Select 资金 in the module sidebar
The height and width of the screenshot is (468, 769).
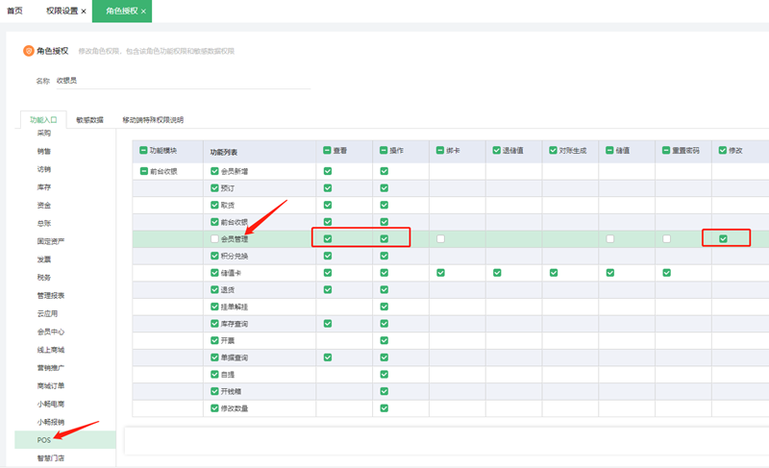(44, 205)
